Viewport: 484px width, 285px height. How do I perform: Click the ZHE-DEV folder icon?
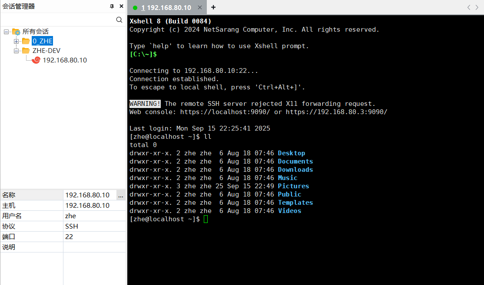click(x=26, y=50)
